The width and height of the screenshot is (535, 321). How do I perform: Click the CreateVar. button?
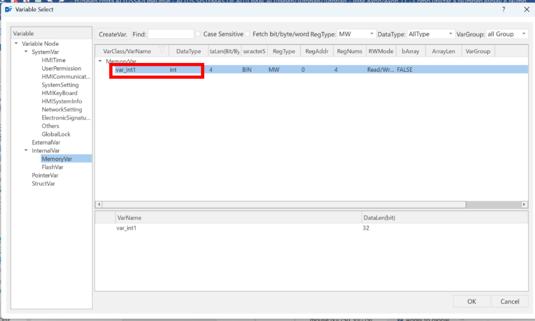pyautogui.click(x=113, y=34)
